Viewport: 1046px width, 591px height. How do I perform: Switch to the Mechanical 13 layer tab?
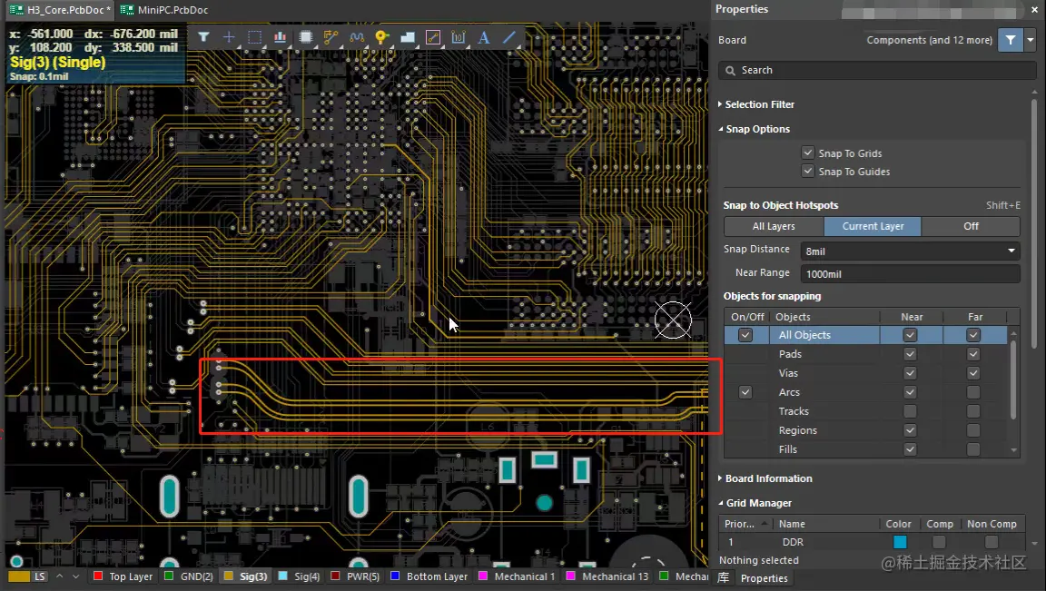click(x=607, y=576)
